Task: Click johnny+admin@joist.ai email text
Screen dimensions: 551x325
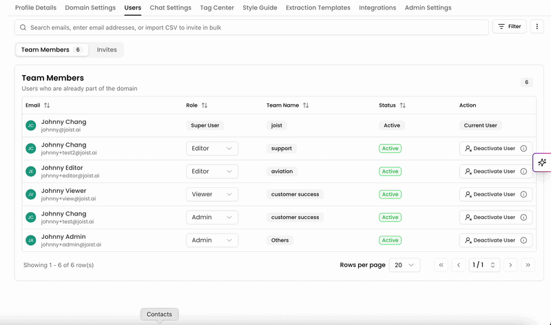Action: pyautogui.click(x=71, y=244)
